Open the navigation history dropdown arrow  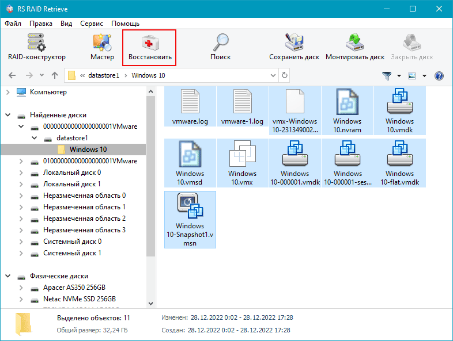point(41,75)
